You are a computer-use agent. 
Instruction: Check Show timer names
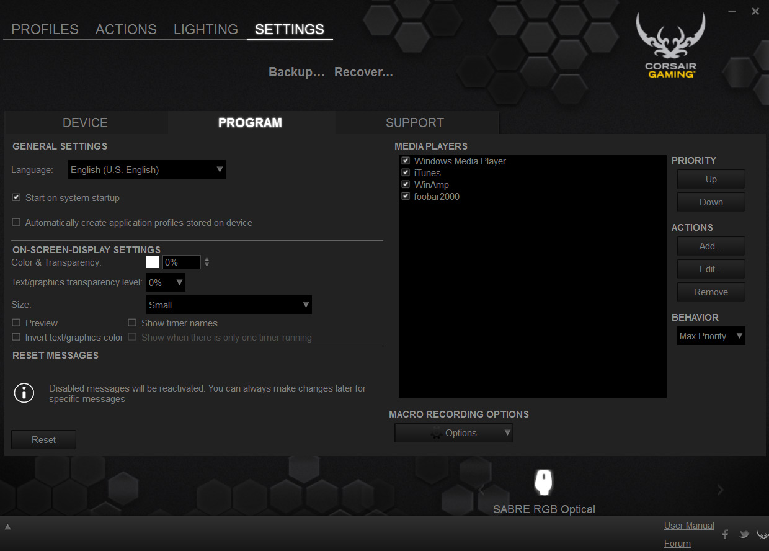point(132,323)
